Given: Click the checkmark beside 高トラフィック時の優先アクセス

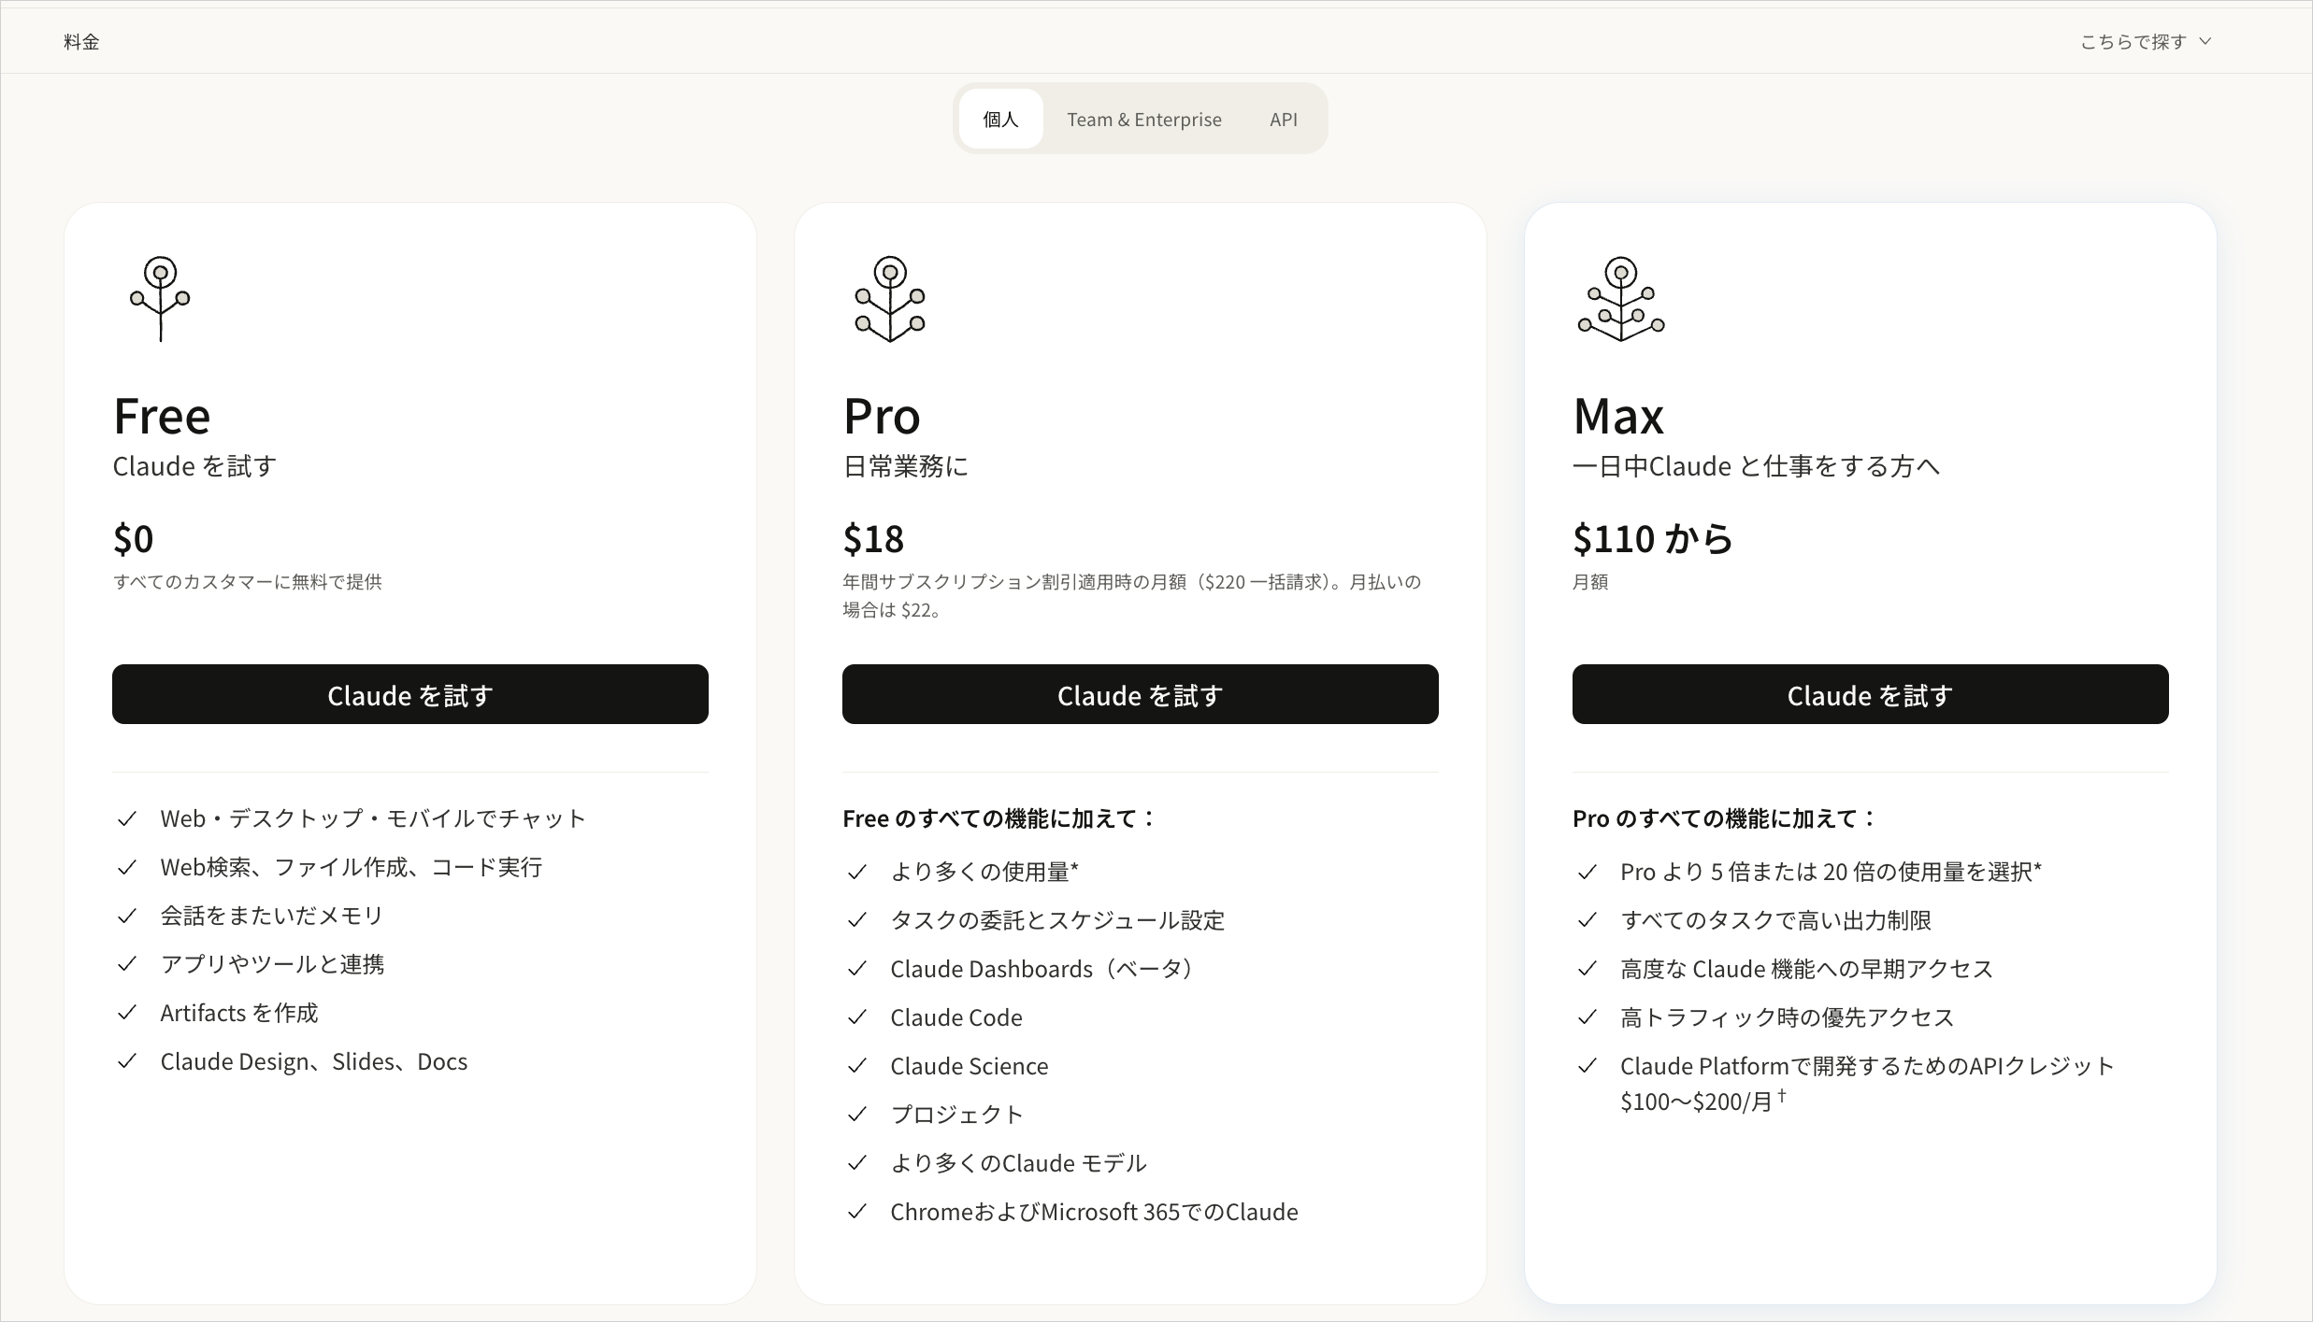Looking at the screenshot, I should pos(1587,1017).
